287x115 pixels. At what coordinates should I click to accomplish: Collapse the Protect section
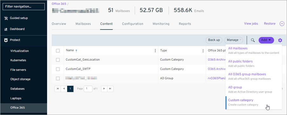click(x=15, y=40)
